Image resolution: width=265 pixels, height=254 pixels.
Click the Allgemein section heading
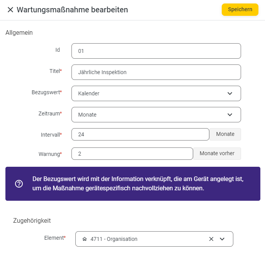pos(19,32)
